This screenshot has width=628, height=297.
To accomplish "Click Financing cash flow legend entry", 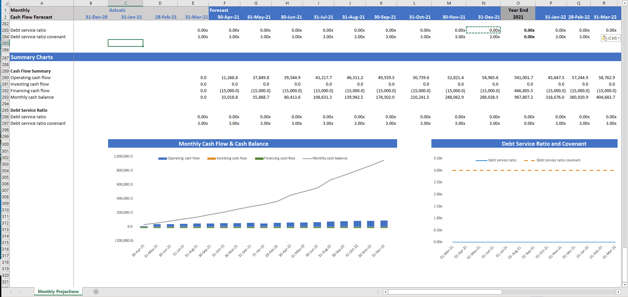I will pyautogui.click(x=275, y=158).
